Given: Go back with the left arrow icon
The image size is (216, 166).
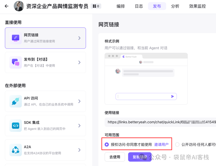Looking at the screenshot, I should 7,6.
